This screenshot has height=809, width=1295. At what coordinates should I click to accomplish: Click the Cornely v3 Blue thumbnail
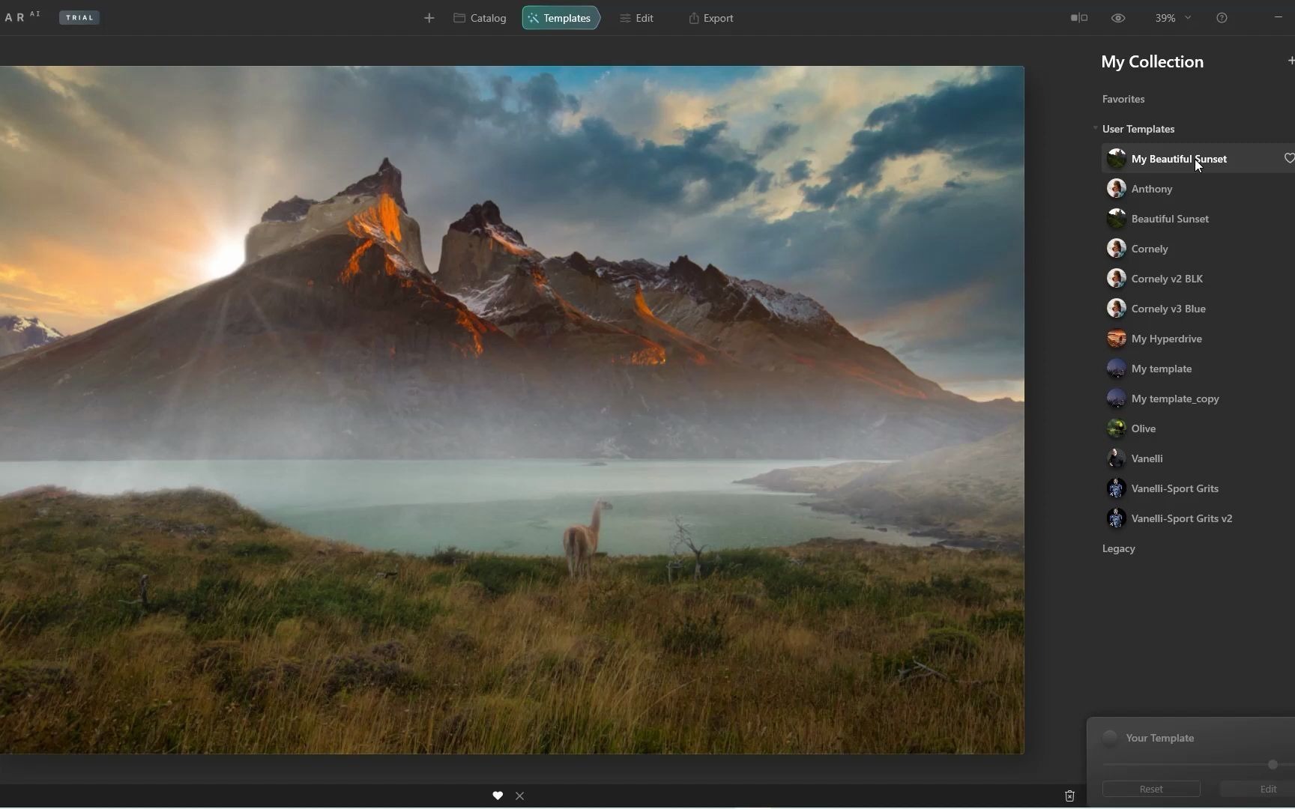1117,308
